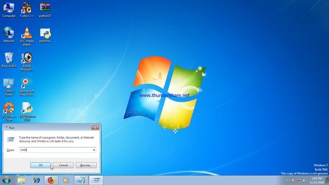The height and width of the screenshot is (185, 329).
Task: Cancel the Run dialog
Action: [x=63, y=165]
